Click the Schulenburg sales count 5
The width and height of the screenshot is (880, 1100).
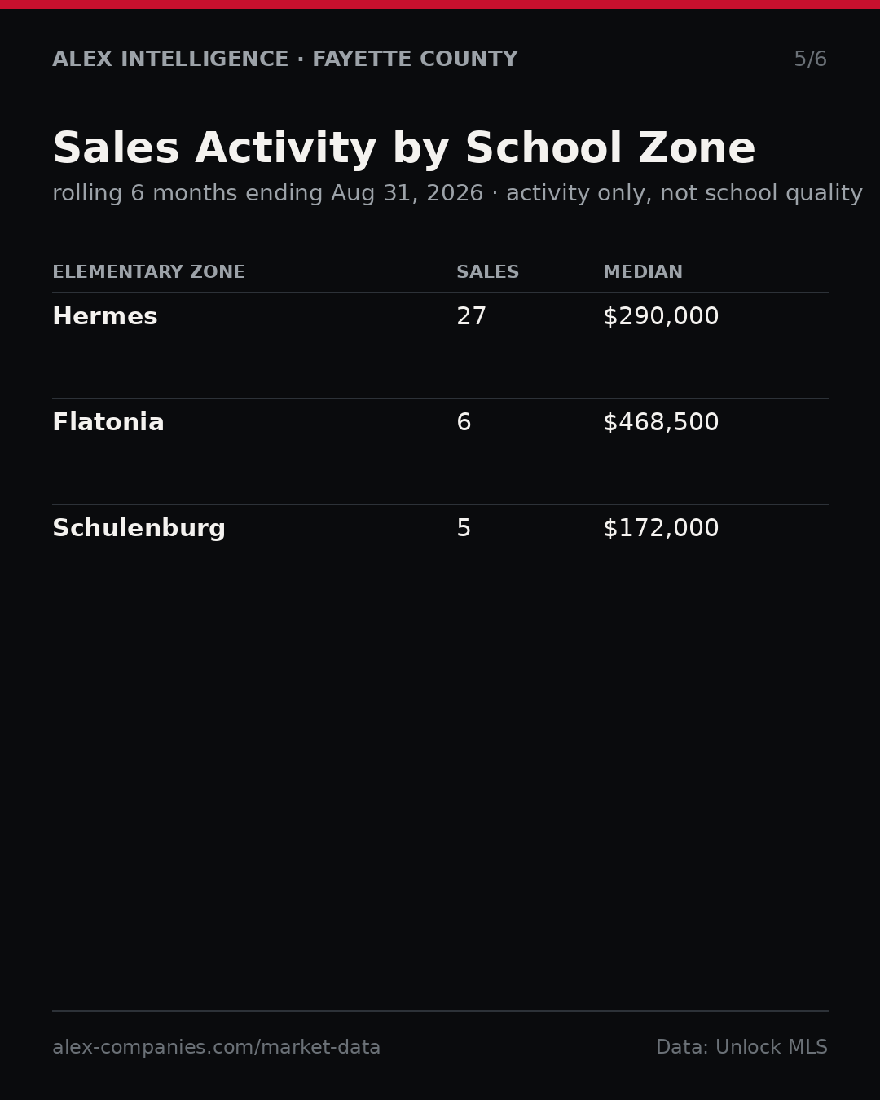464,529
